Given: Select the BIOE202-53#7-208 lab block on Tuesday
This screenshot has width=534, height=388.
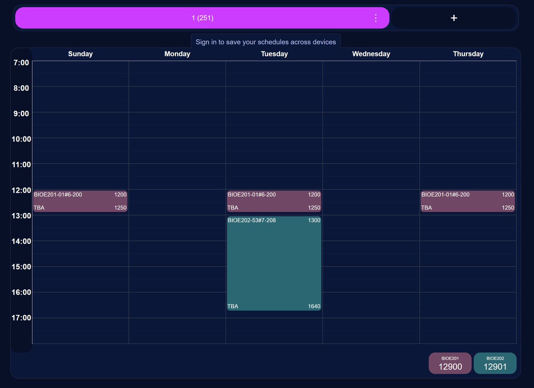Looking at the screenshot, I should (x=274, y=263).
